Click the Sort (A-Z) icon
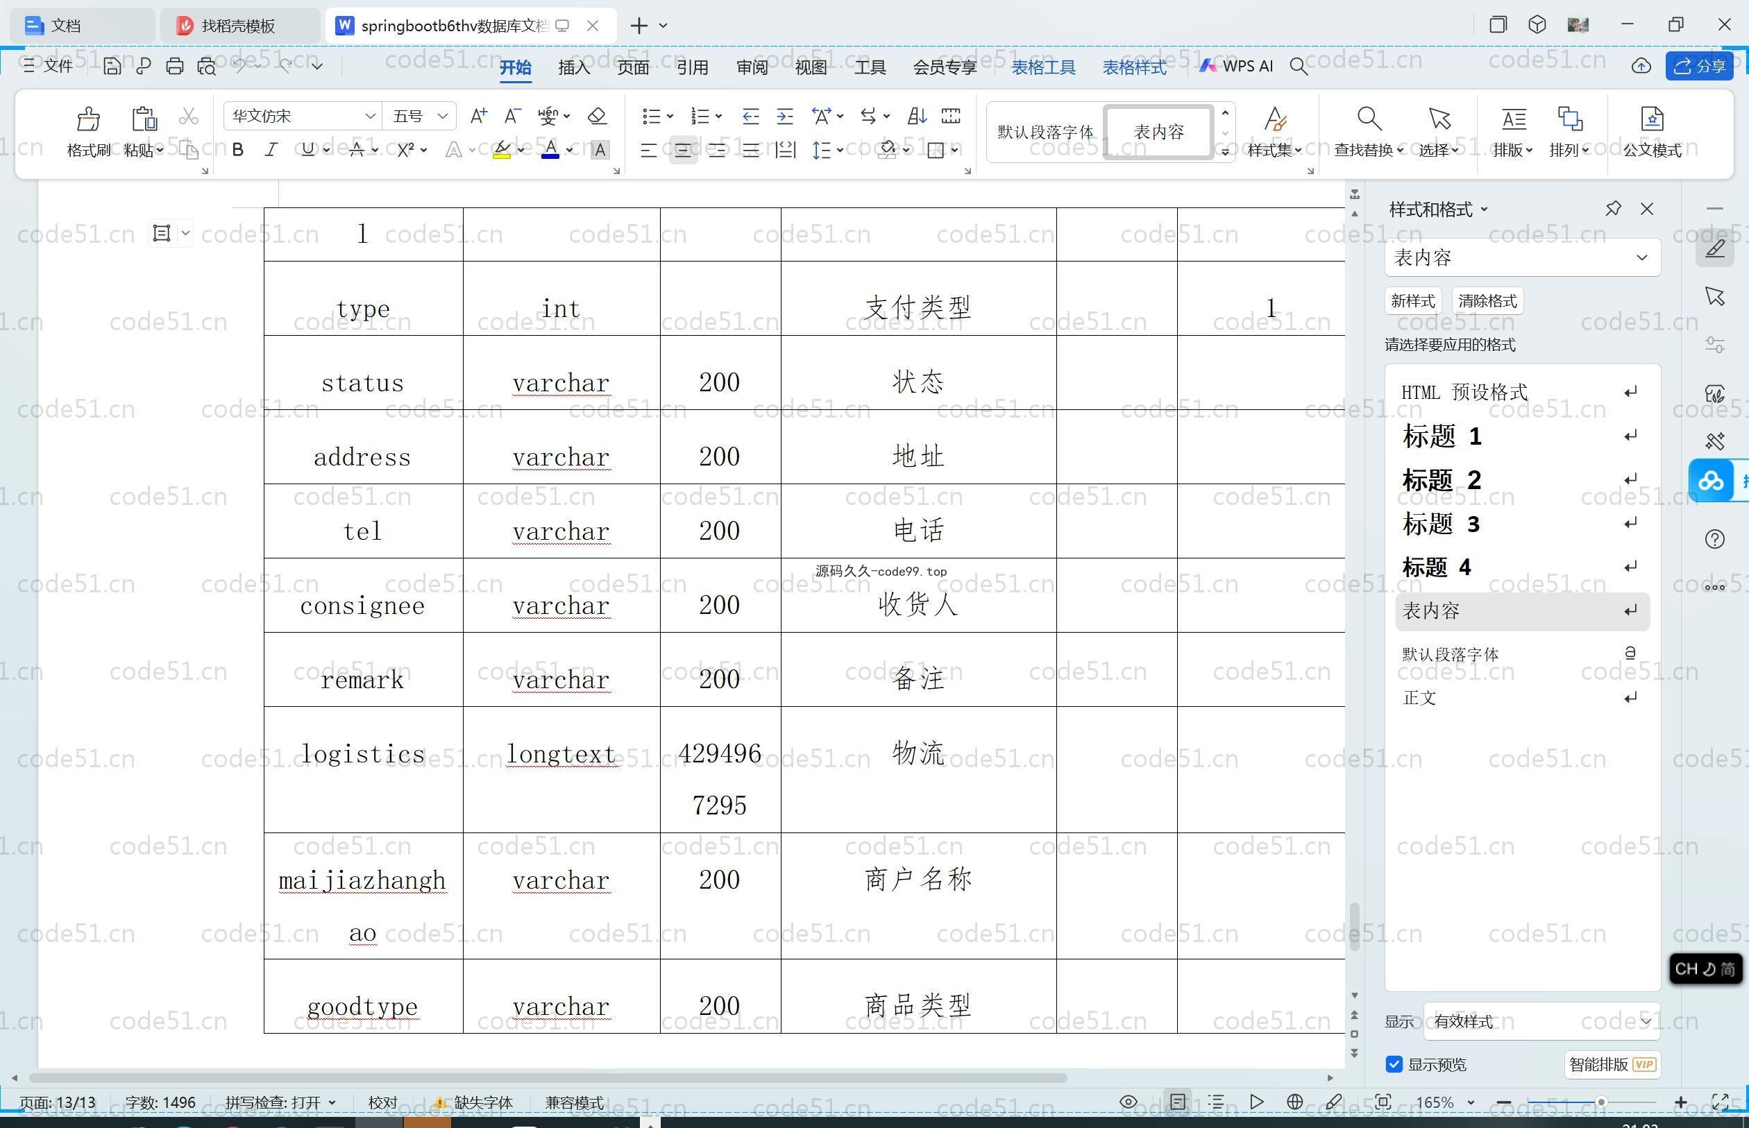1749x1128 pixels. (917, 116)
